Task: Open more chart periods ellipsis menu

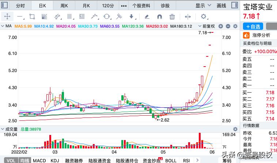Action: click(x=124, y=6)
